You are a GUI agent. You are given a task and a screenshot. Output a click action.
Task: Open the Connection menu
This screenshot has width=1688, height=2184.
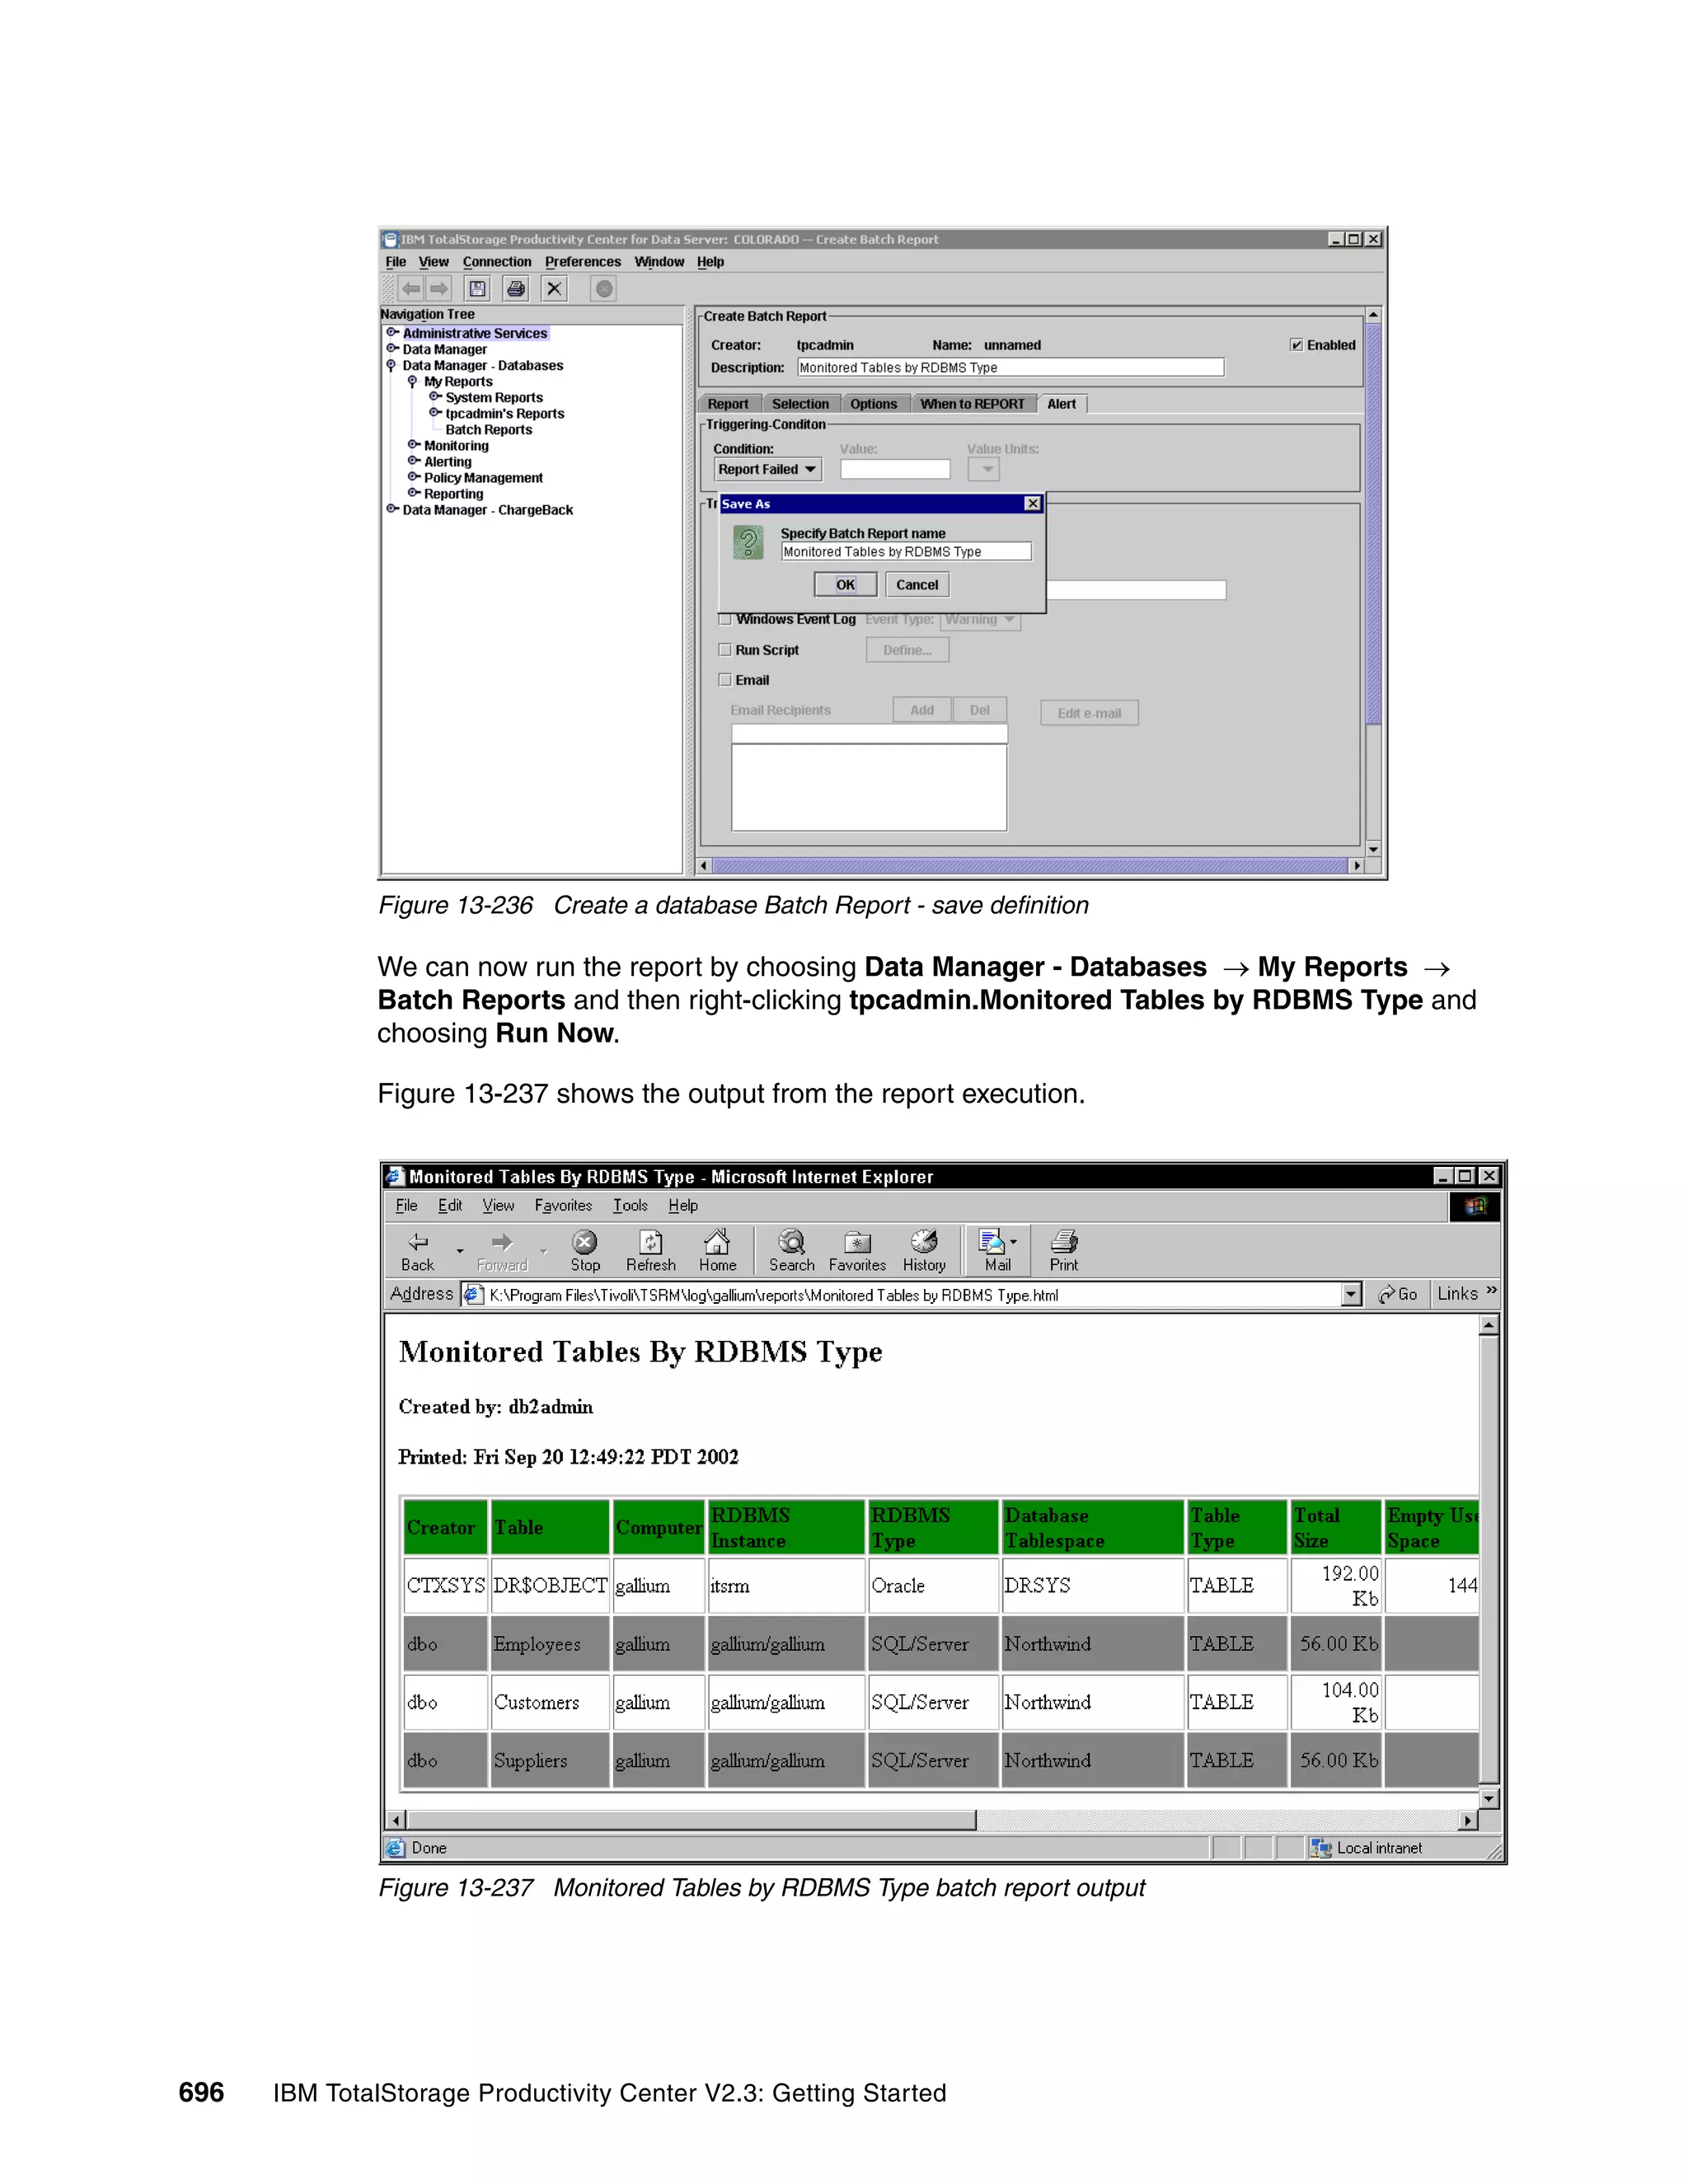[497, 262]
